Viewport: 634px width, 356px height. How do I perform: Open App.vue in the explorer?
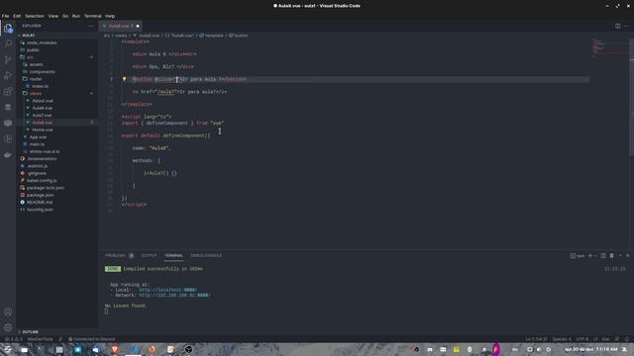56,136
